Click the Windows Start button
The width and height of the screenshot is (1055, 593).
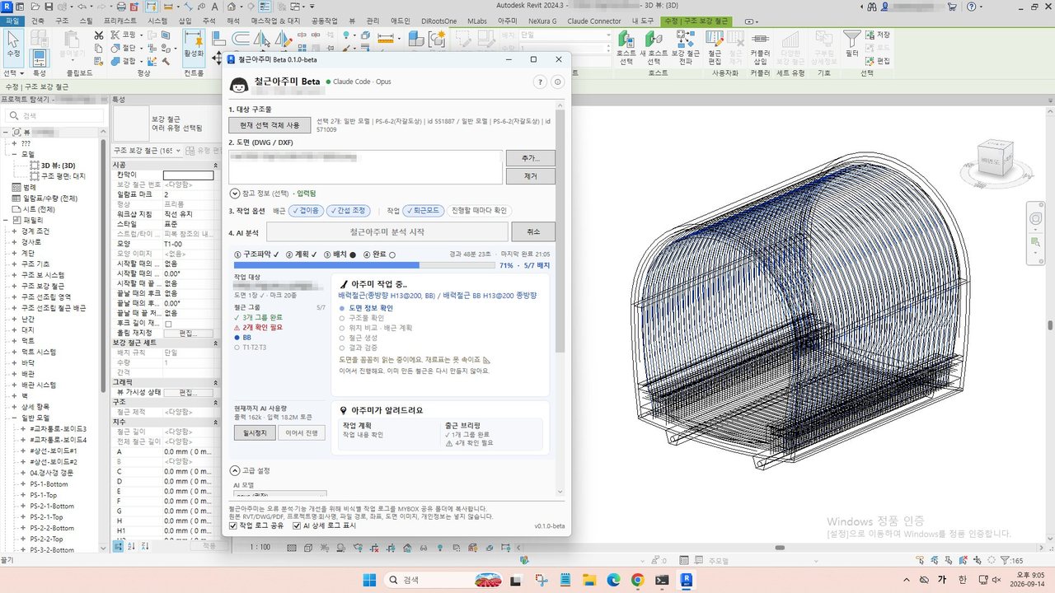[x=368, y=580]
